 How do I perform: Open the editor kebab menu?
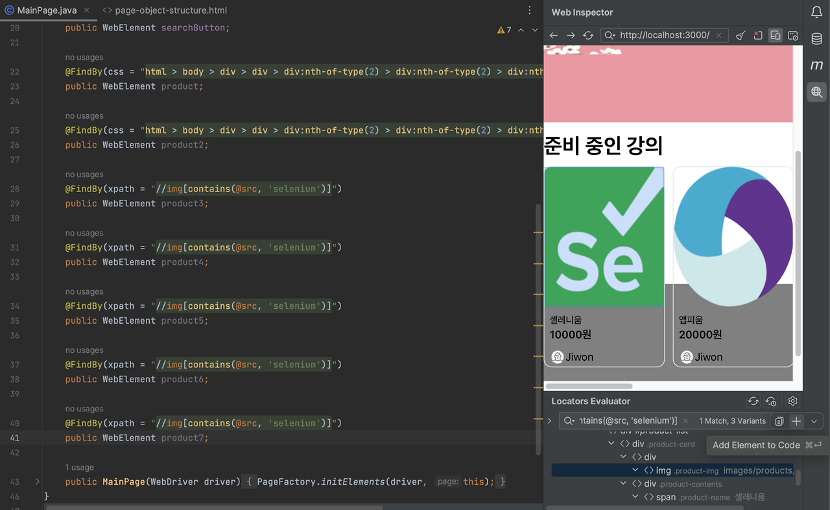tap(530, 10)
